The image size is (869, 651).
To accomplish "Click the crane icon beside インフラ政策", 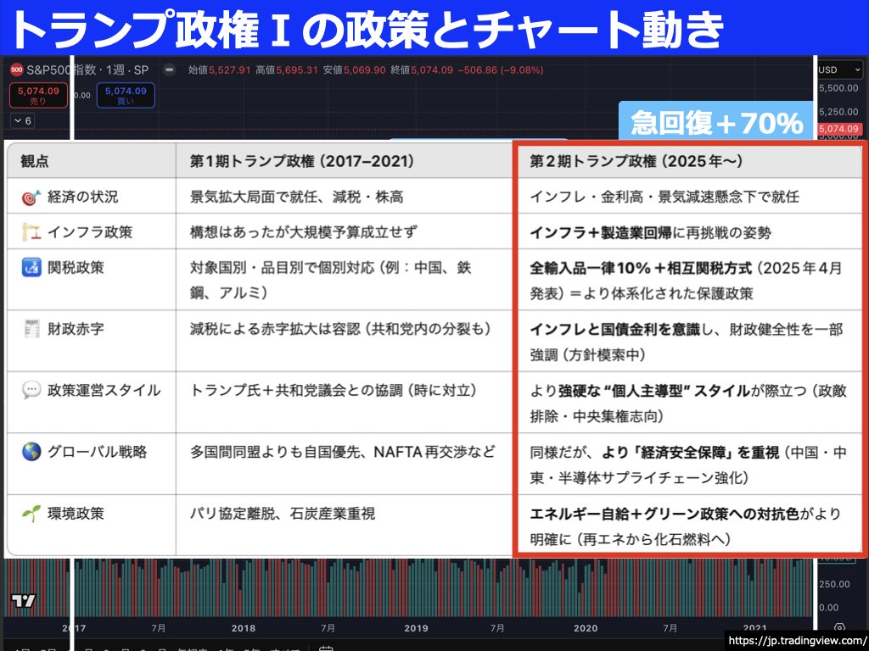I will 31,232.
